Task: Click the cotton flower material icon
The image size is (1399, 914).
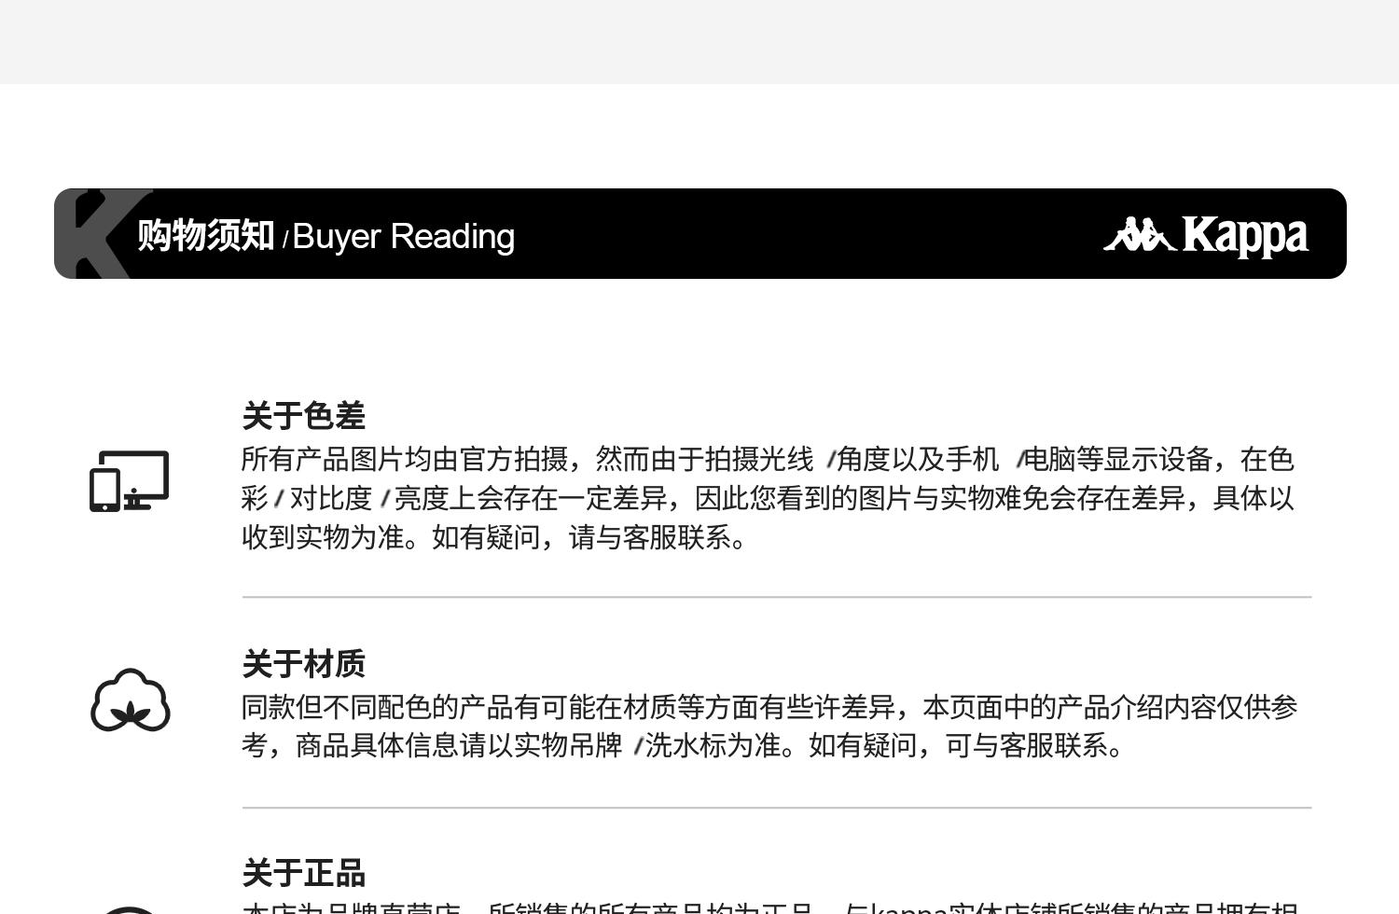Action: (x=131, y=700)
